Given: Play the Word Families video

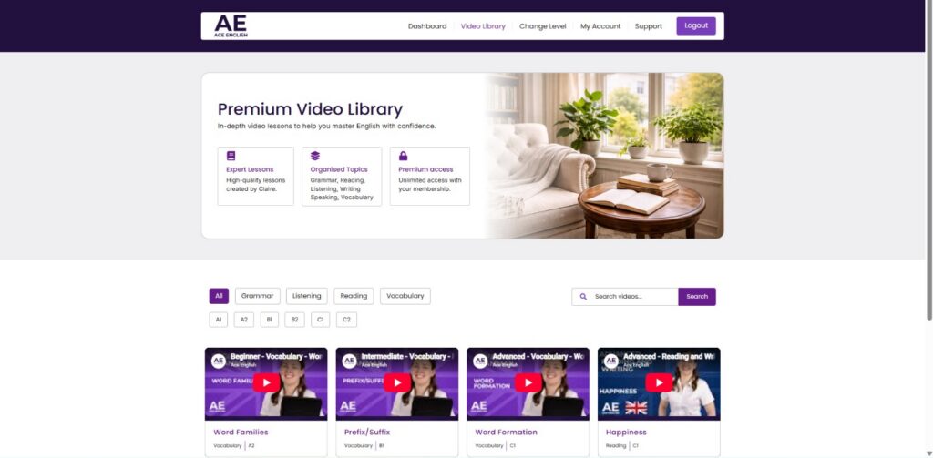Looking at the screenshot, I should [x=266, y=382].
